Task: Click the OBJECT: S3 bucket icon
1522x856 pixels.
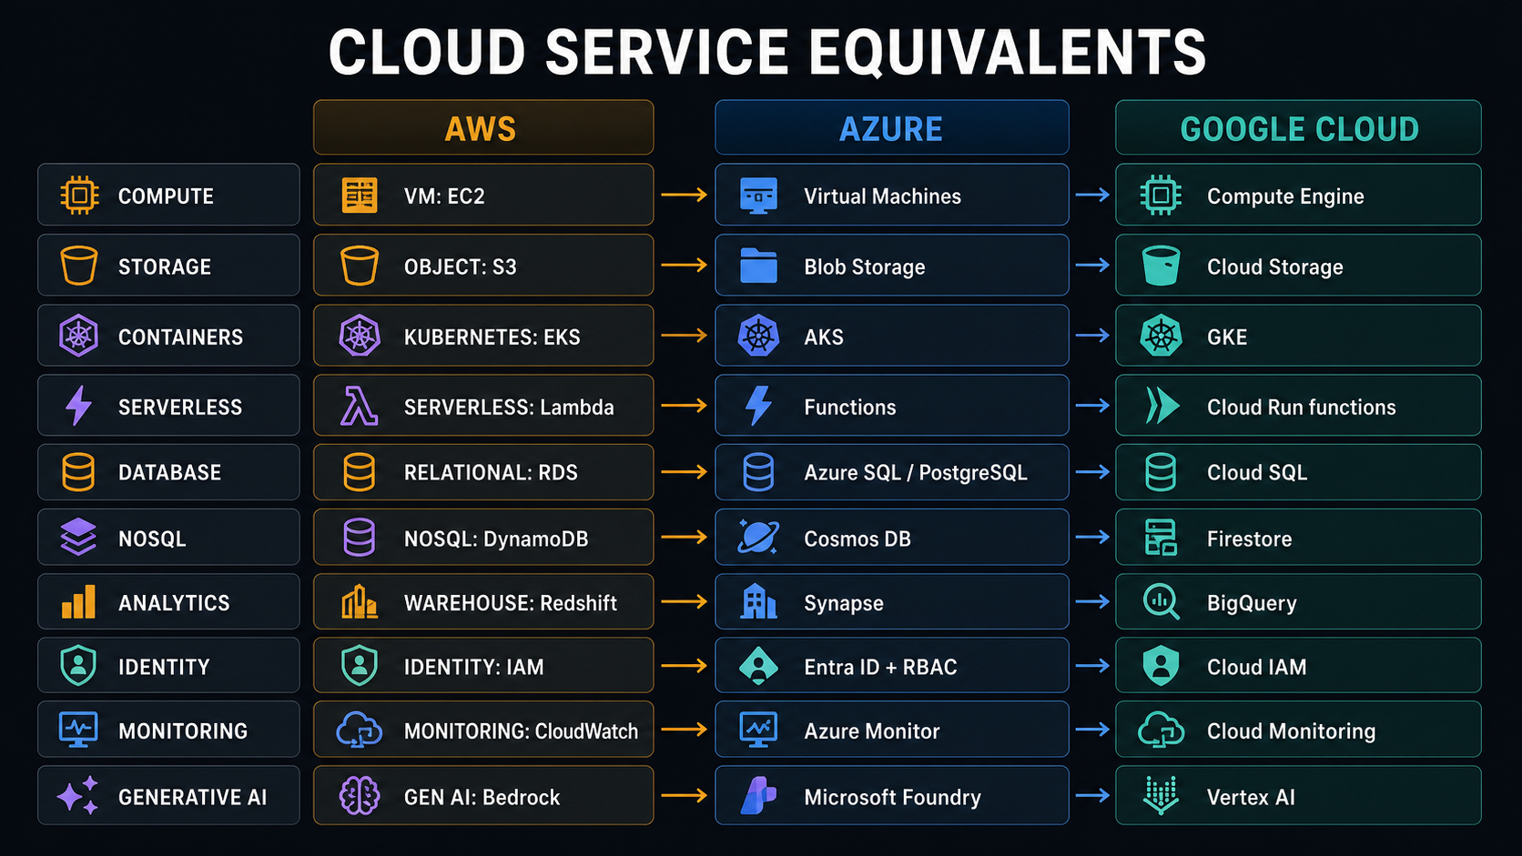Action: pyautogui.click(x=360, y=266)
